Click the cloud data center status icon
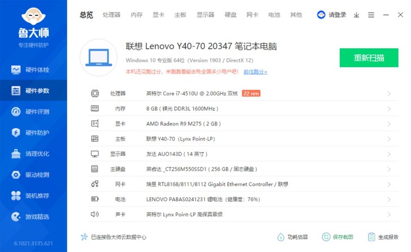This screenshot has width=411, height=252. click(84, 237)
